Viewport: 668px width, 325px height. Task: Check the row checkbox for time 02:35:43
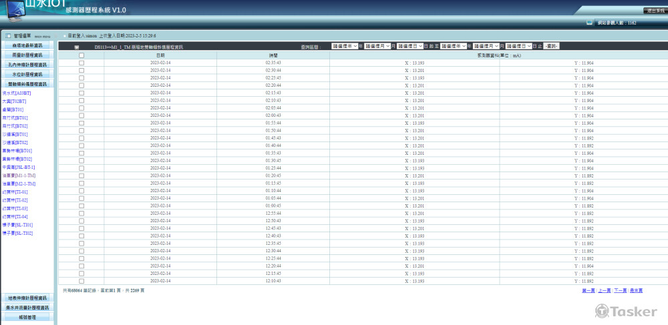(x=81, y=63)
